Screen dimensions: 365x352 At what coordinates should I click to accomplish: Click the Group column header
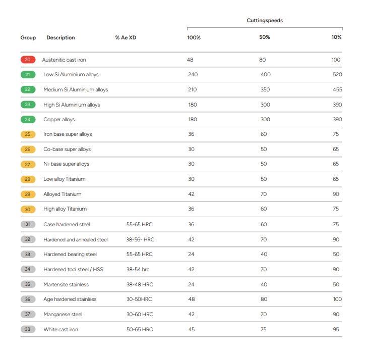(x=28, y=38)
